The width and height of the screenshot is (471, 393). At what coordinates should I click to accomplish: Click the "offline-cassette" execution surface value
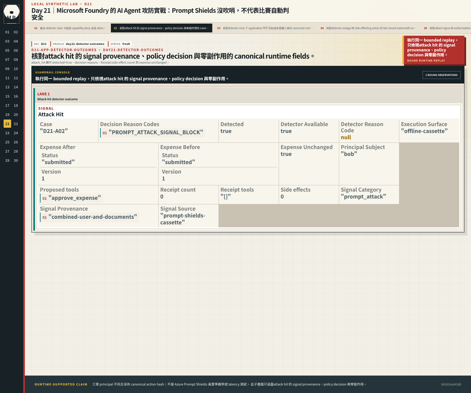424,131
